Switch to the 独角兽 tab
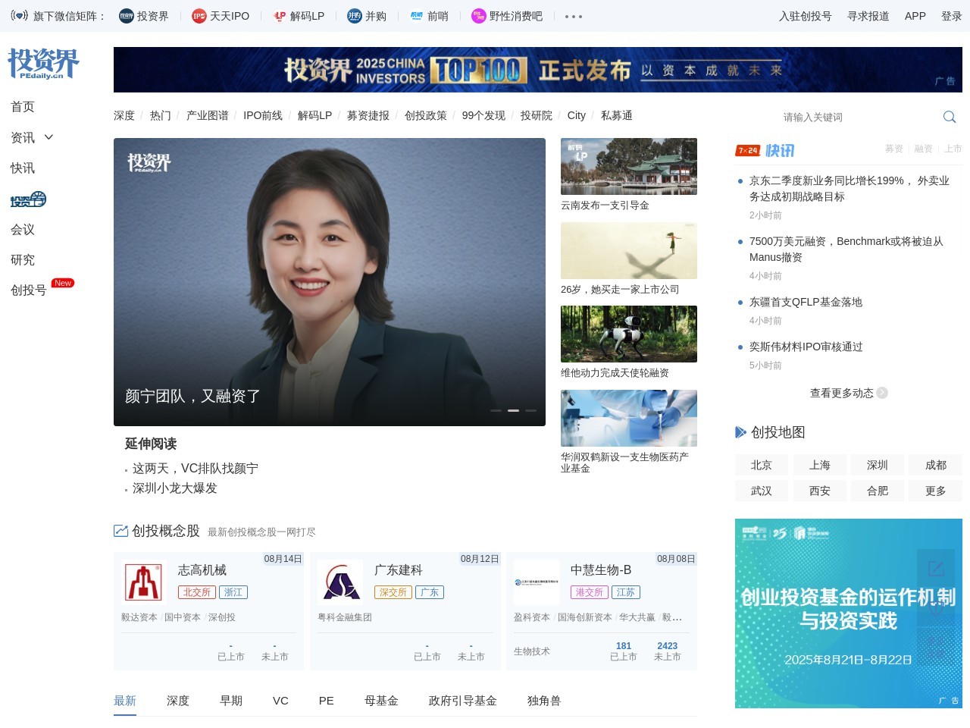The height and width of the screenshot is (728, 970). coord(544,701)
